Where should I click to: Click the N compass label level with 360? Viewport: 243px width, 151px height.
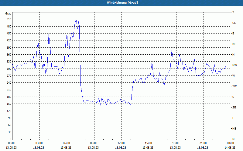click(233, 55)
